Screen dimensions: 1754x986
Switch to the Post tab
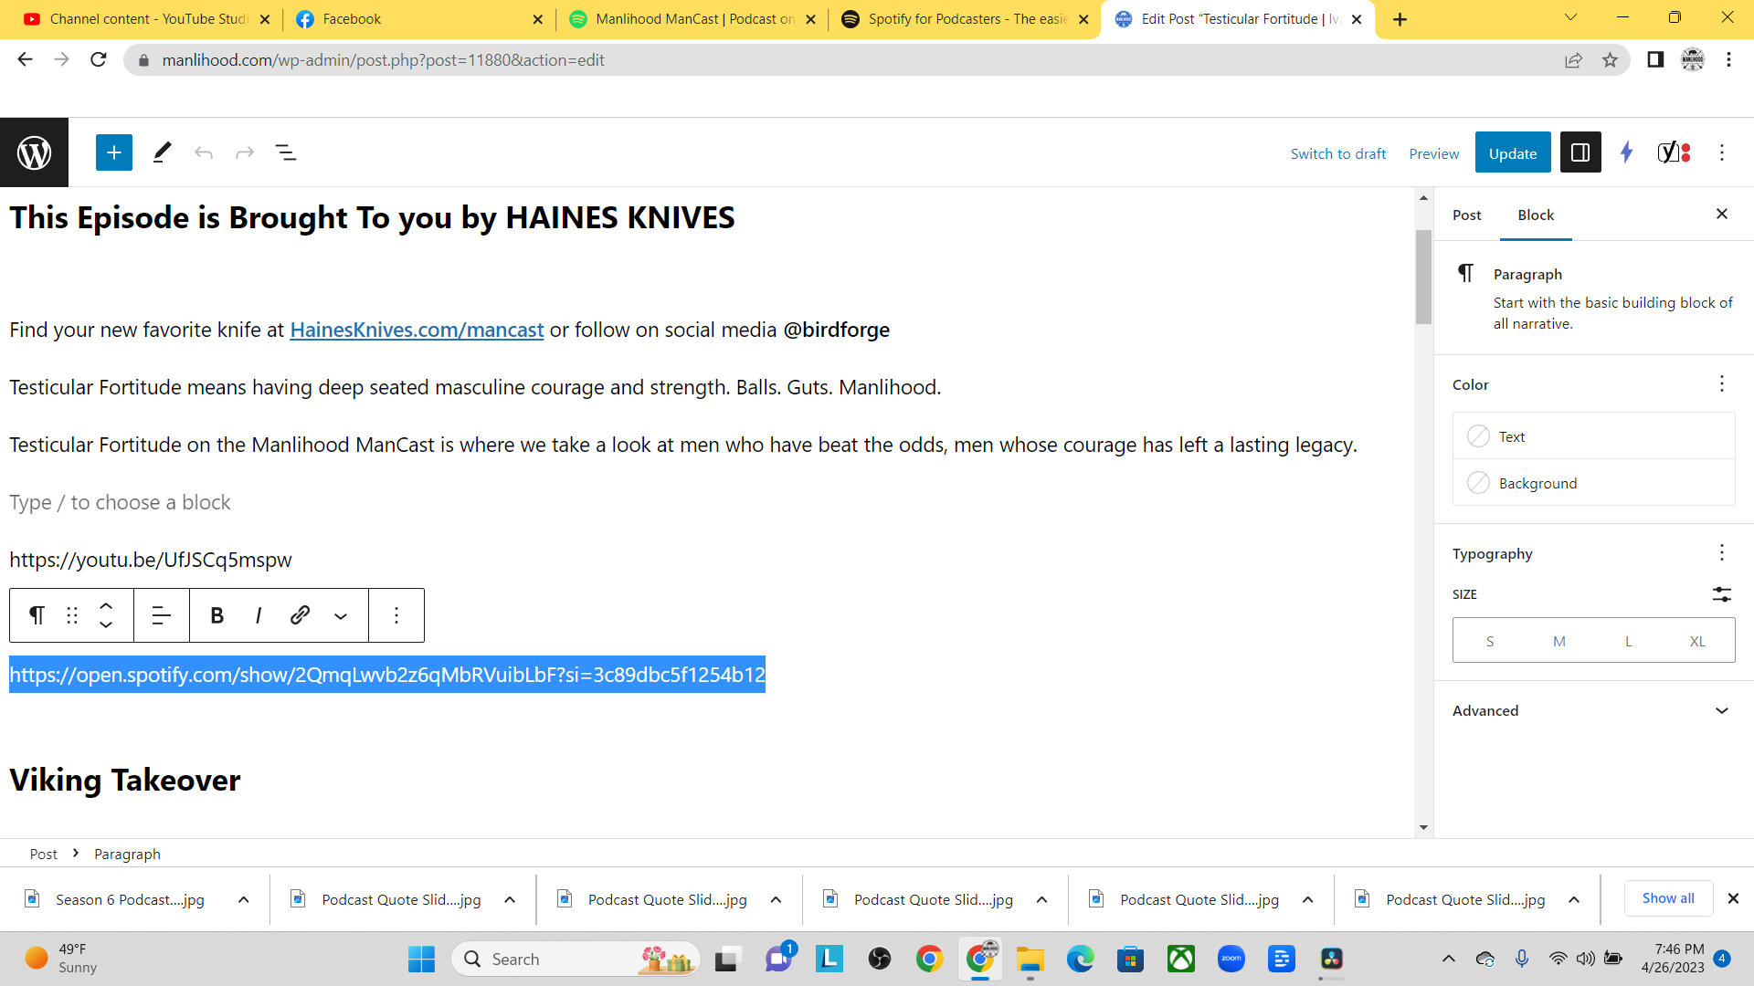pos(1467,215)
